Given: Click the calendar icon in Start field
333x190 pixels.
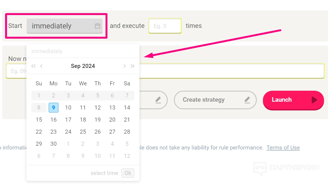Looking at the screenshot, I should (x=97, y=26).
